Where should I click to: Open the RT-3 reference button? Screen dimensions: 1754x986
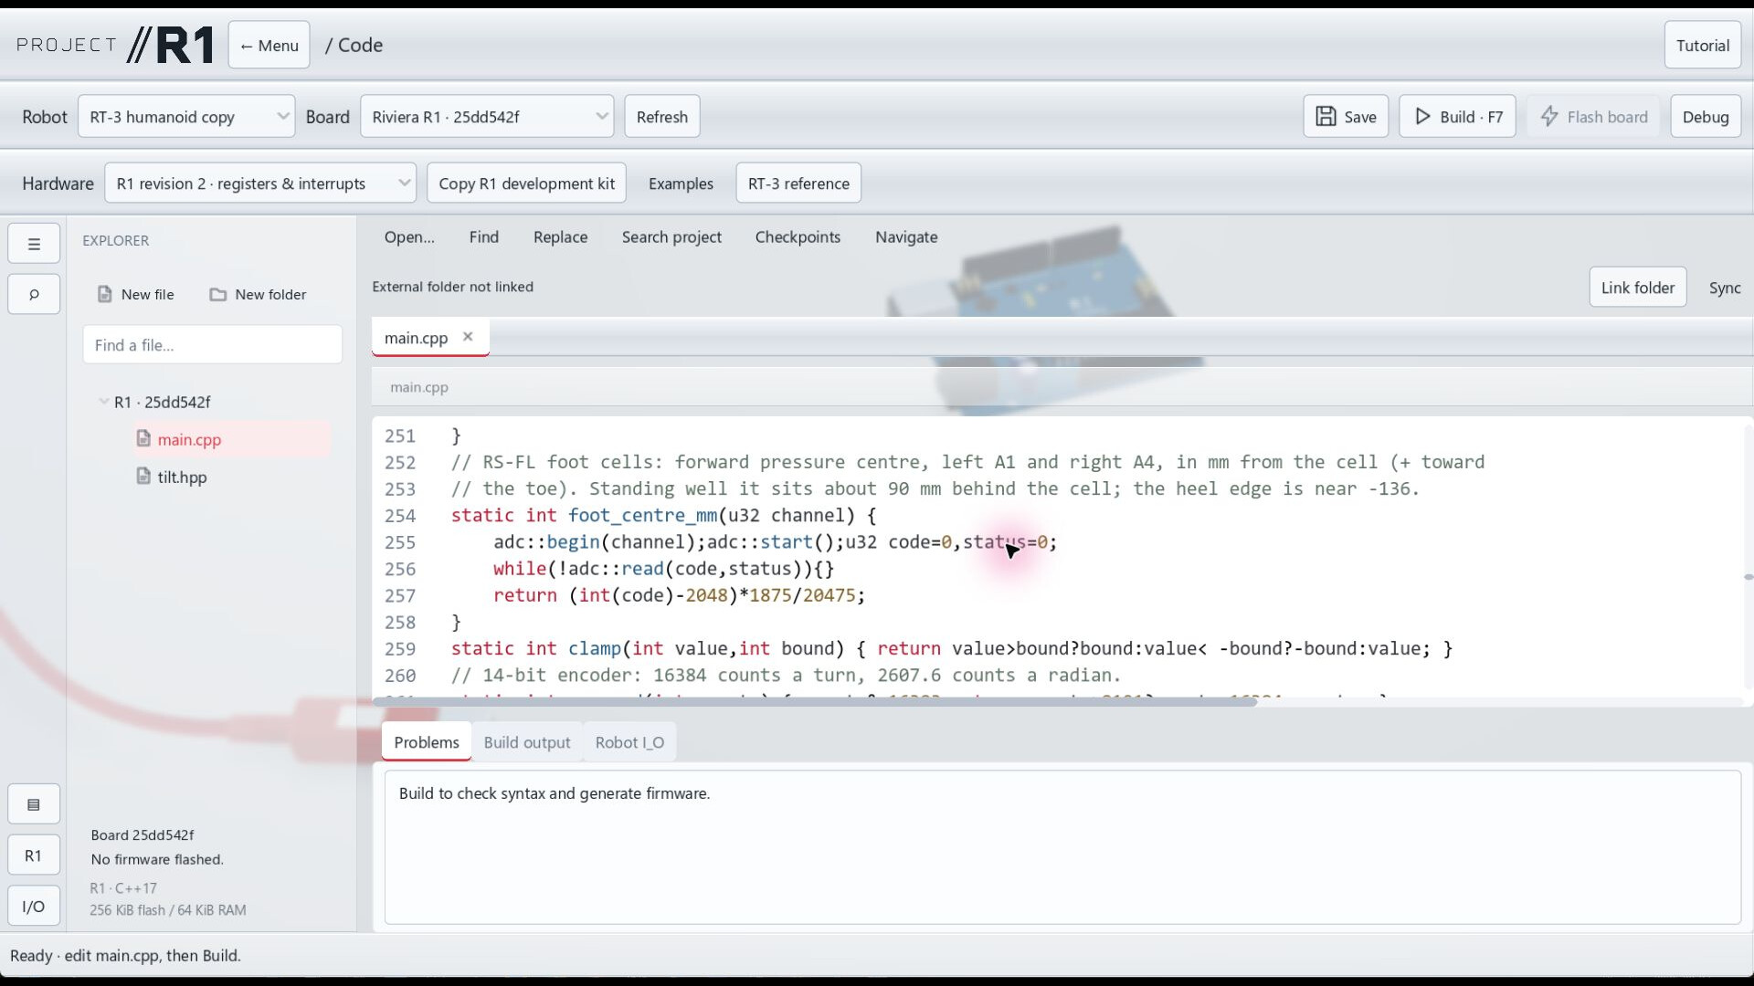798,184
